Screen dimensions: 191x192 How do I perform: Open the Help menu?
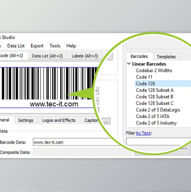click(x=71, y=46)
